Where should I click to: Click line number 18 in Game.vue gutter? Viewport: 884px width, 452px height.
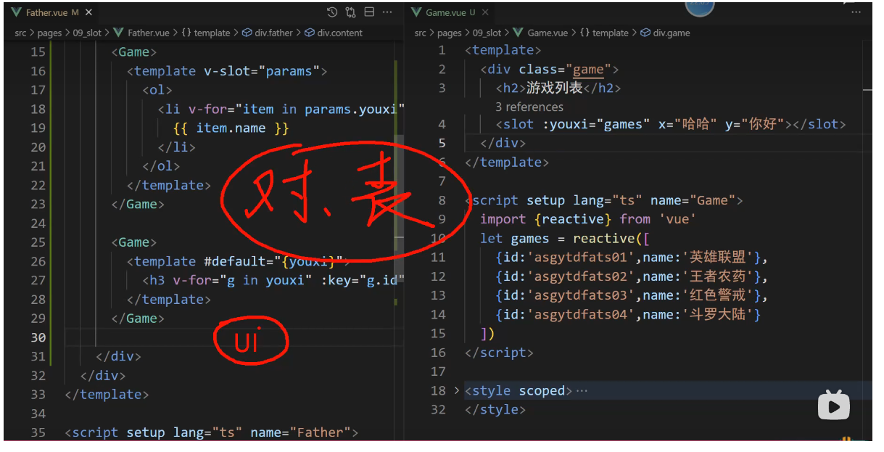(439, 390)
